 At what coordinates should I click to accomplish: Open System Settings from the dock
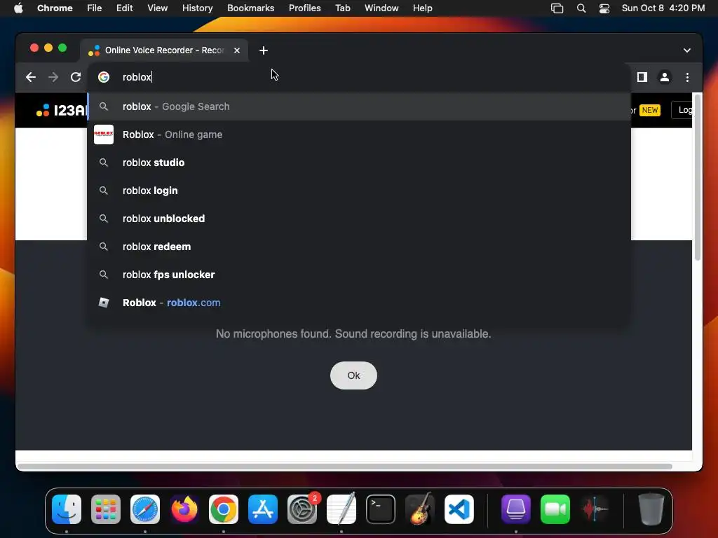tap(302, 509)
